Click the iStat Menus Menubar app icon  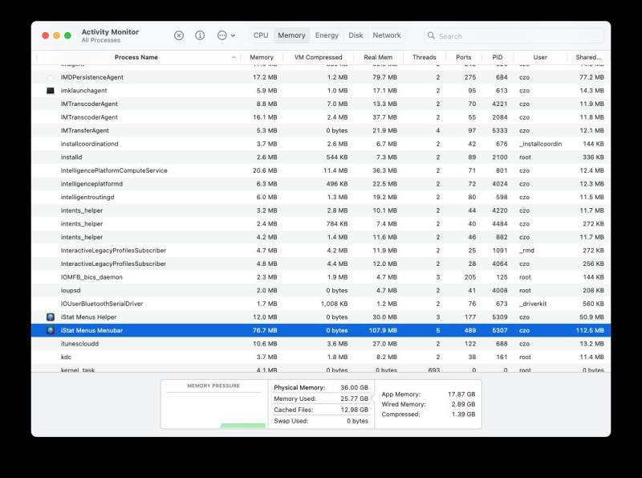coord(51,330)
